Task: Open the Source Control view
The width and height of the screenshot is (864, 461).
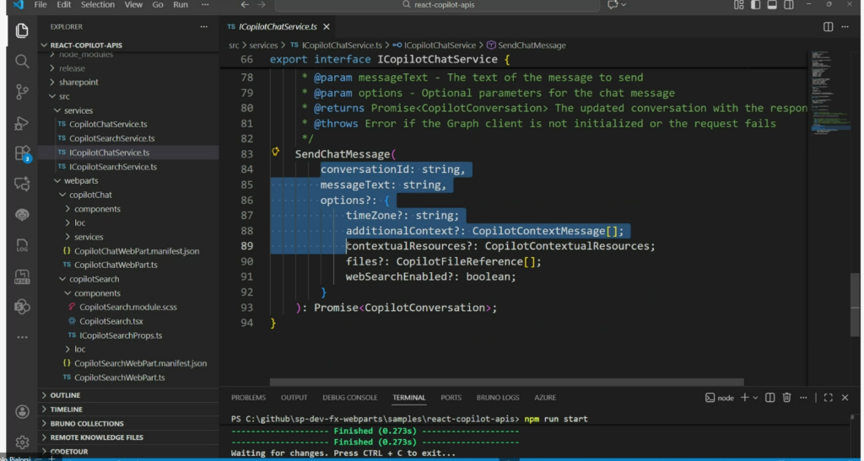Action: [22, 92]
